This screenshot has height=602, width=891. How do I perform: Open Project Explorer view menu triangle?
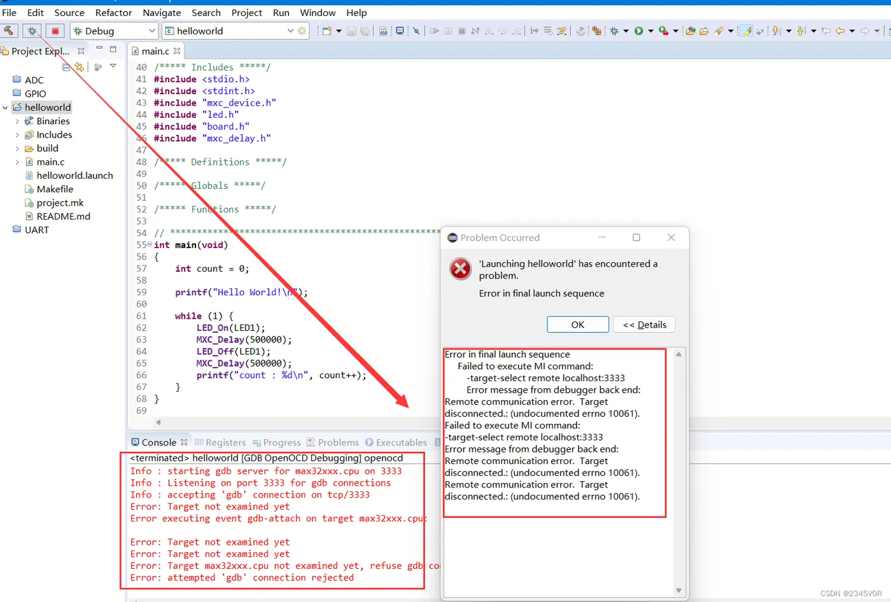coord(113,66)
